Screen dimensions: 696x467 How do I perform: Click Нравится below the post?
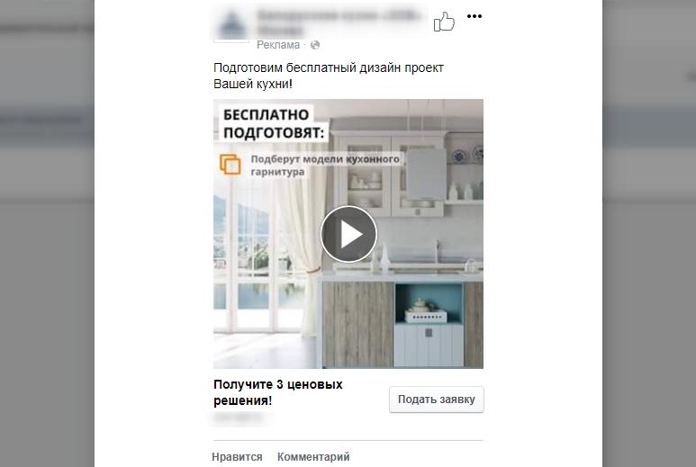tap(237, 457)
